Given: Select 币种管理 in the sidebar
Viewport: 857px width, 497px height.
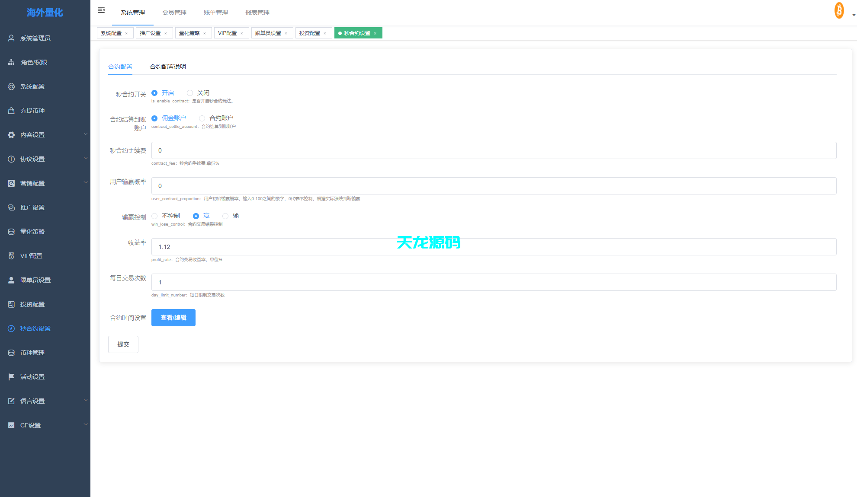Looking at the screenshot, I should click(x=32, y=352).
